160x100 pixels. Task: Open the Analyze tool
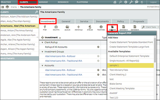coord(90,28)
